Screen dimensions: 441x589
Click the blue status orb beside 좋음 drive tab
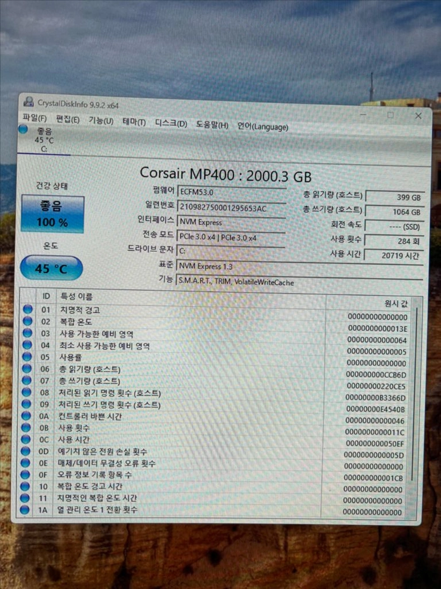coord(24,129)
